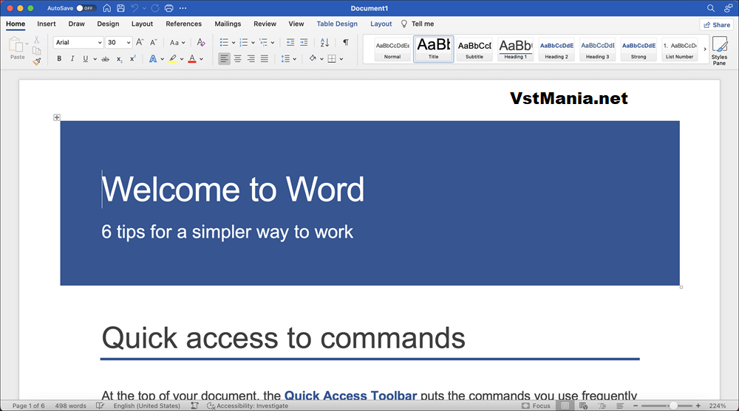Open the Home icon in title bar
739x411 pixels.
[107, 8]
